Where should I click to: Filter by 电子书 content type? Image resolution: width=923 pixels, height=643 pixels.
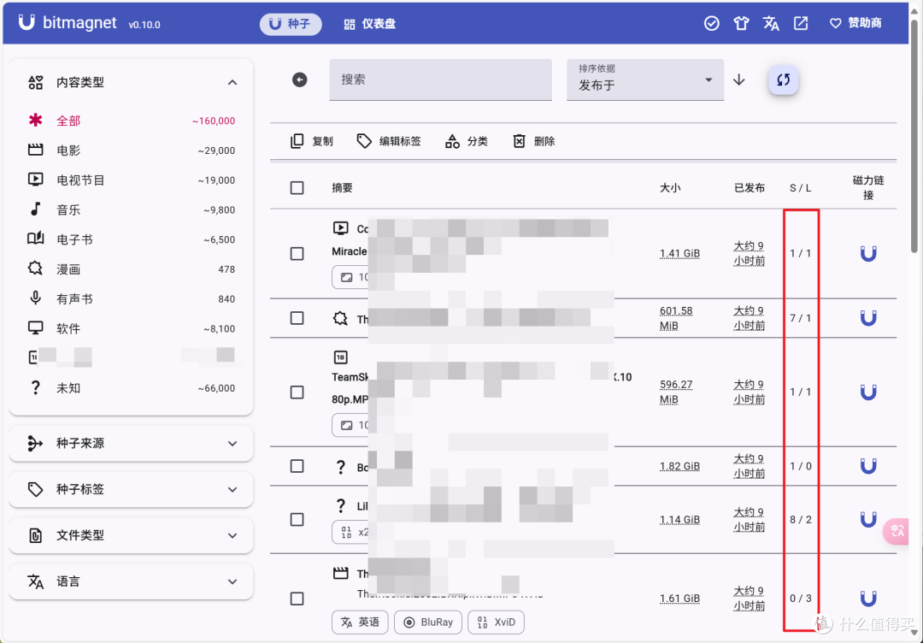point(132,239)
